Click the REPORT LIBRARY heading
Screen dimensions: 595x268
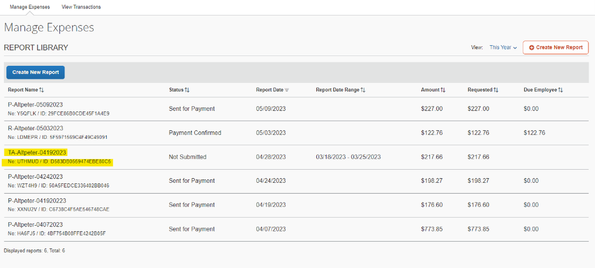point(36,48)
